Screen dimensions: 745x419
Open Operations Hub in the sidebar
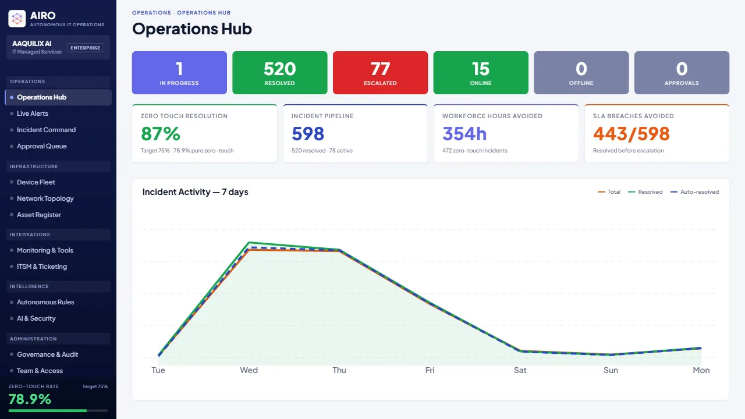(x=58, y=97)
